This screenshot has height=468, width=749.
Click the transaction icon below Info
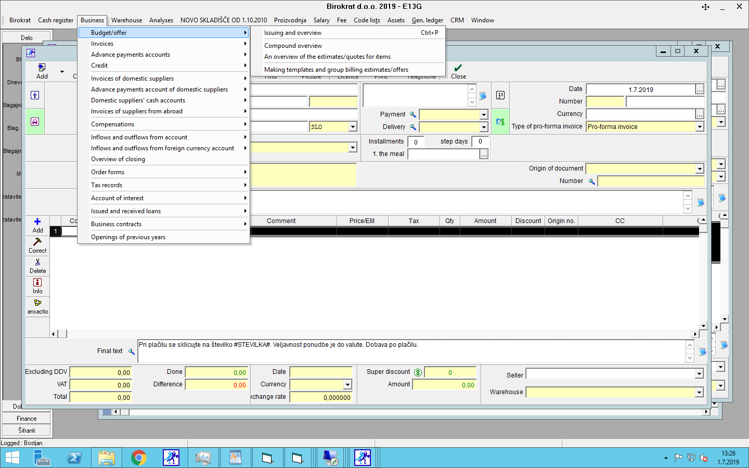[x=37, y=303]
